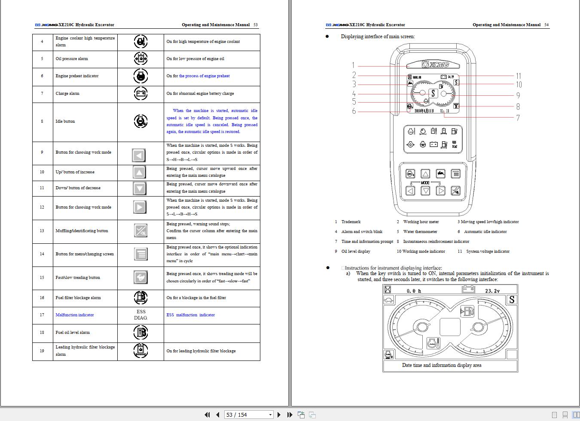580x421 pixels.
Task: Click the blue 'ESS malfunction indicator' link
Action: coord(191,315)
